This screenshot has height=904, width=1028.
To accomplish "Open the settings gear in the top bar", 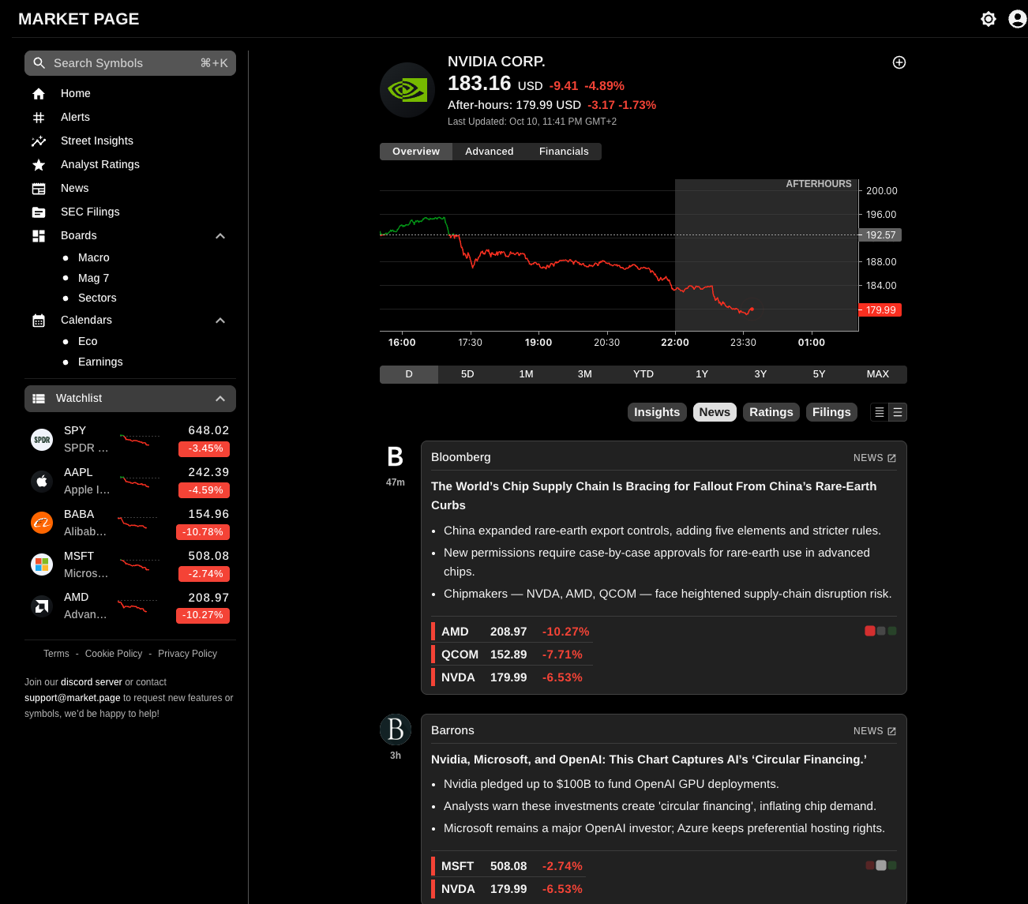I will pyautogui.click(x=988, y=18).
